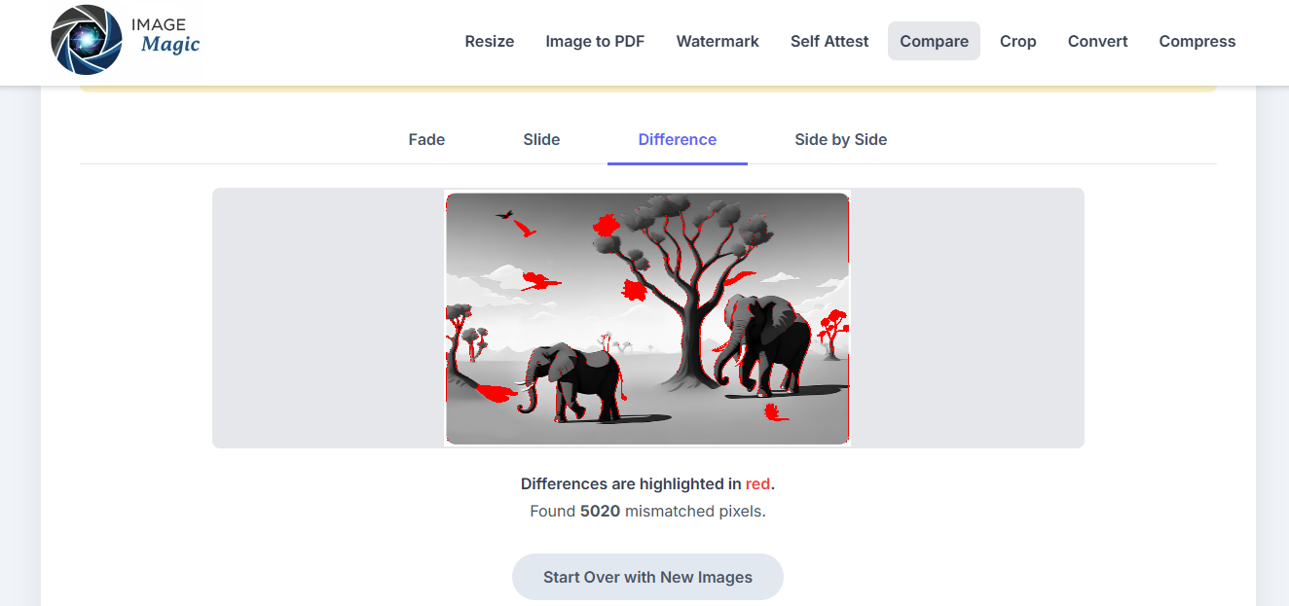Image resolution: width=1289 pixels, height=606 pixels.
Task: Open the Resize tool
Action: [x=490, y=41]
